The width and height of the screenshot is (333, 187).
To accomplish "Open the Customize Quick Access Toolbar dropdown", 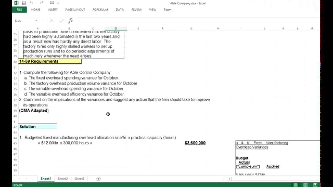I will coord(58,3).
